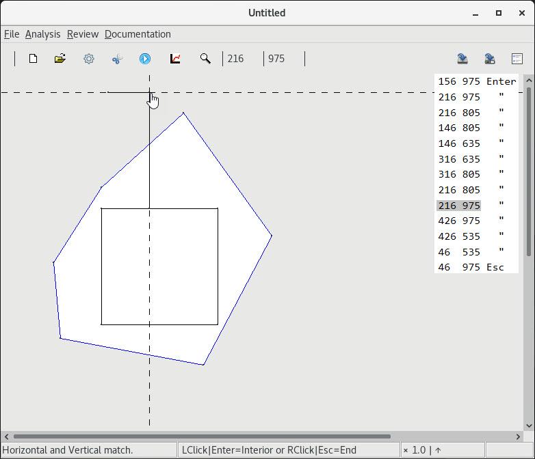Open a file with the folder icon
Screen dimensions: 535x459
(x=60, y=59)
